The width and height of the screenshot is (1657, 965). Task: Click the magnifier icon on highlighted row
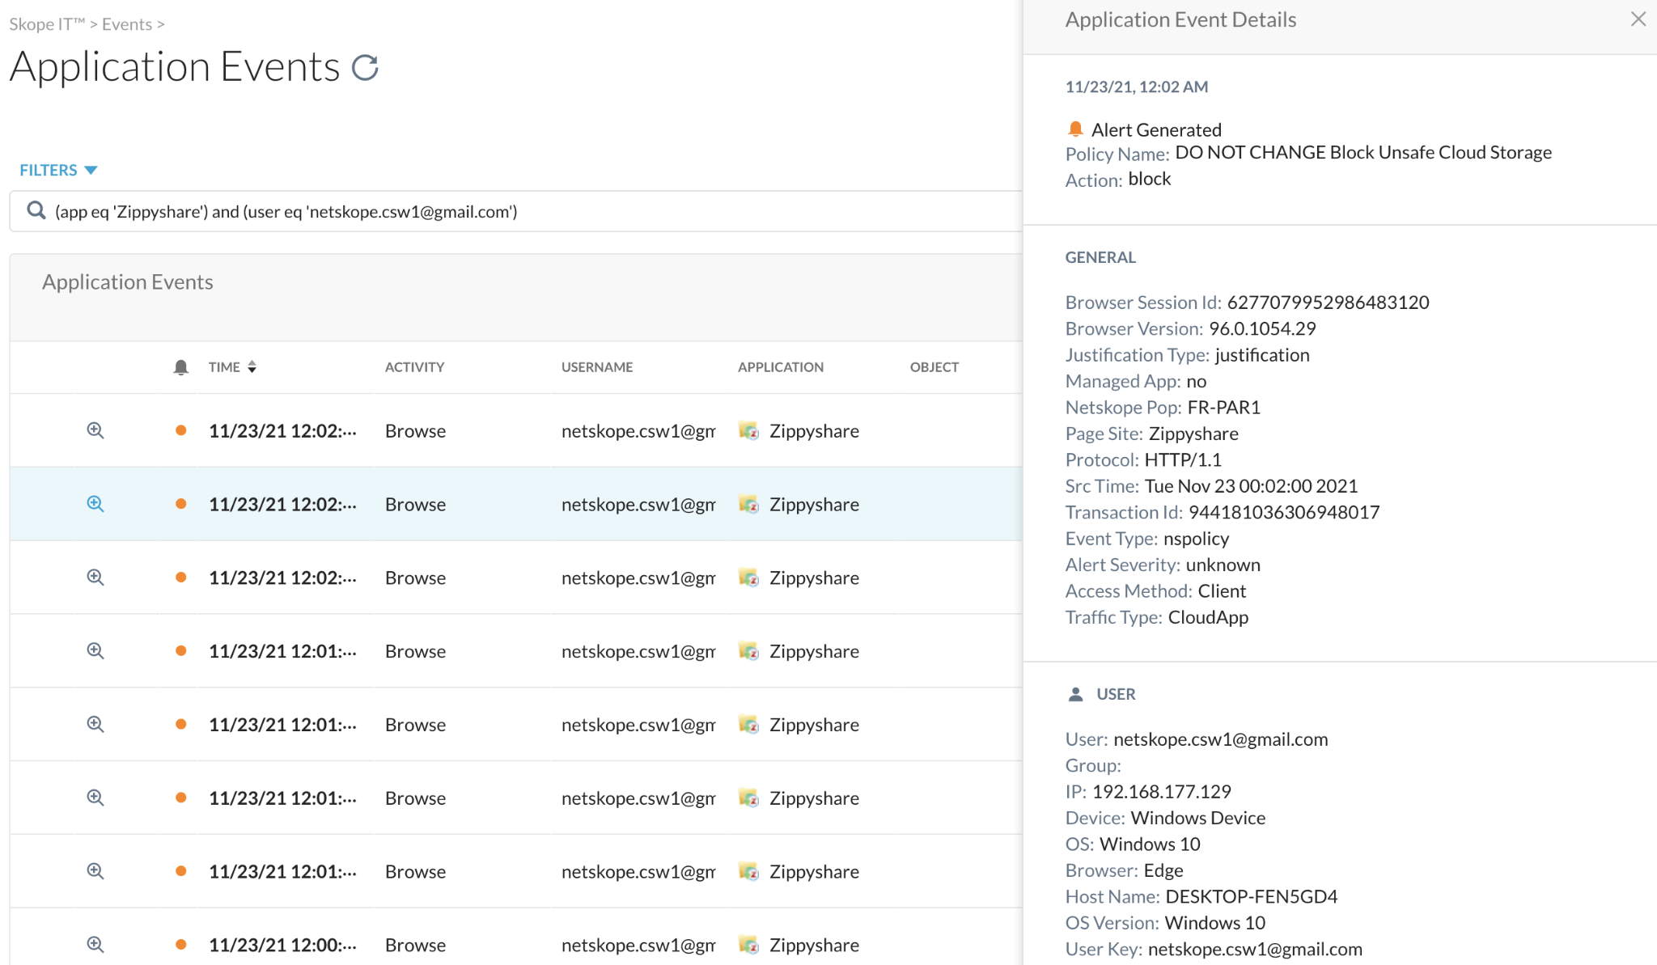click(95, 504)
